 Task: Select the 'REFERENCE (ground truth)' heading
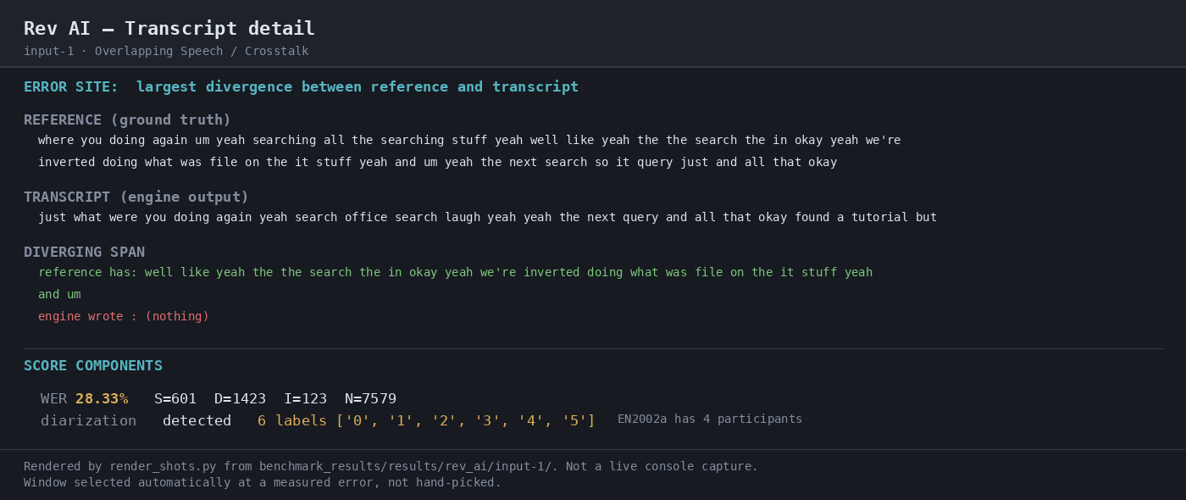tap(127, 120)
